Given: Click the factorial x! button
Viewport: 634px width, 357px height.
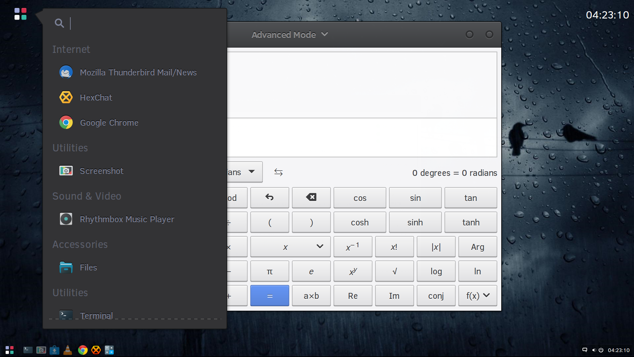Looking at the screenshot, I should click(394, 247).
